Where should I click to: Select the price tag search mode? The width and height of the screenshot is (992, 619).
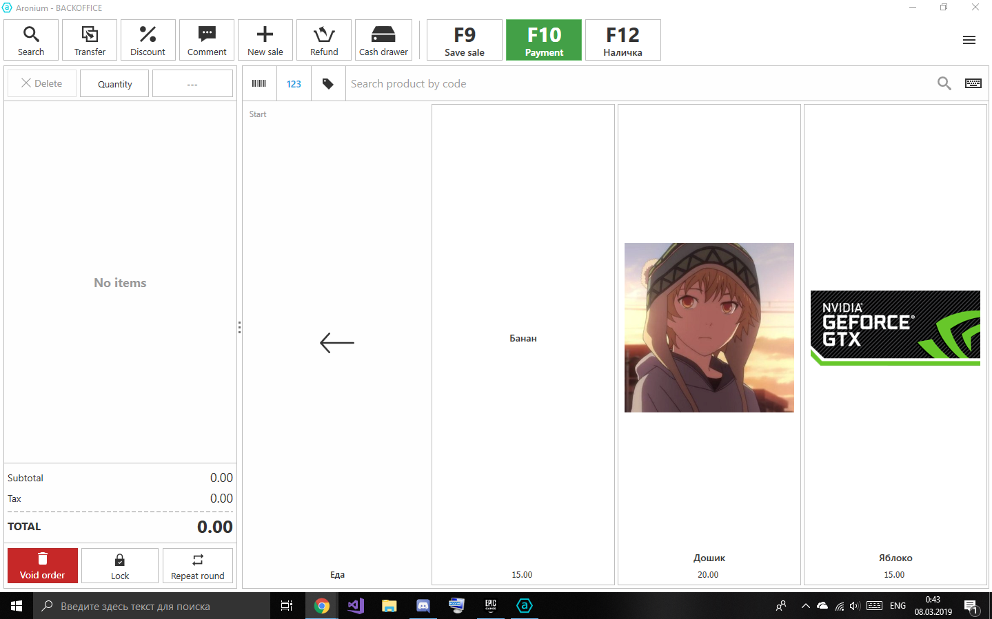click(x=328, y=84)
